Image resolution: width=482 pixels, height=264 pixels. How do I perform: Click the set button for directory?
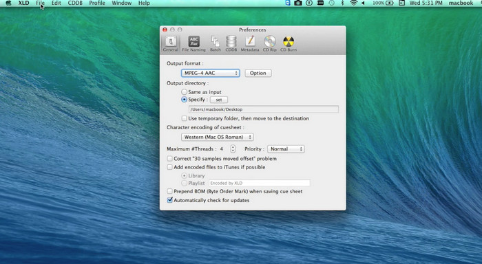(x=219, y=100)
